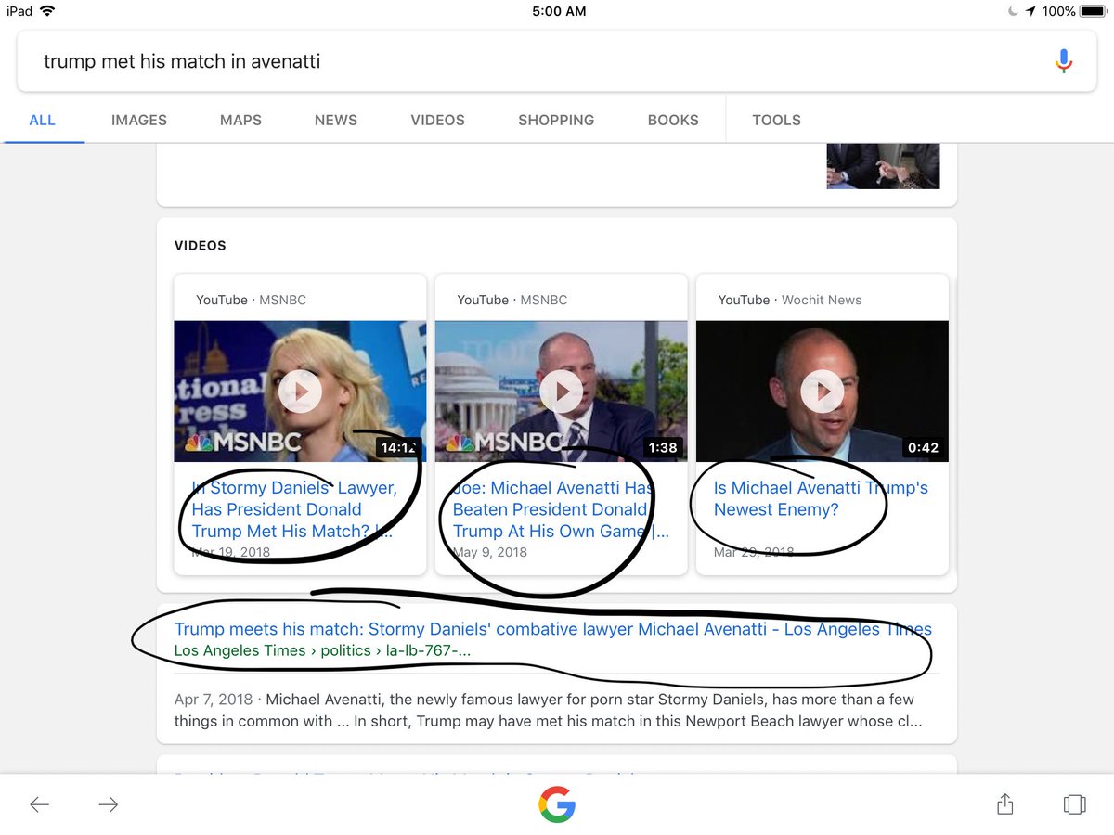Open 'Has President Donald Trump Met His Match?' link

293,509
